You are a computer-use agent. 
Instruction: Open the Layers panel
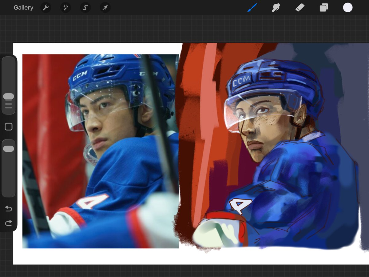(x=324, y=8)
